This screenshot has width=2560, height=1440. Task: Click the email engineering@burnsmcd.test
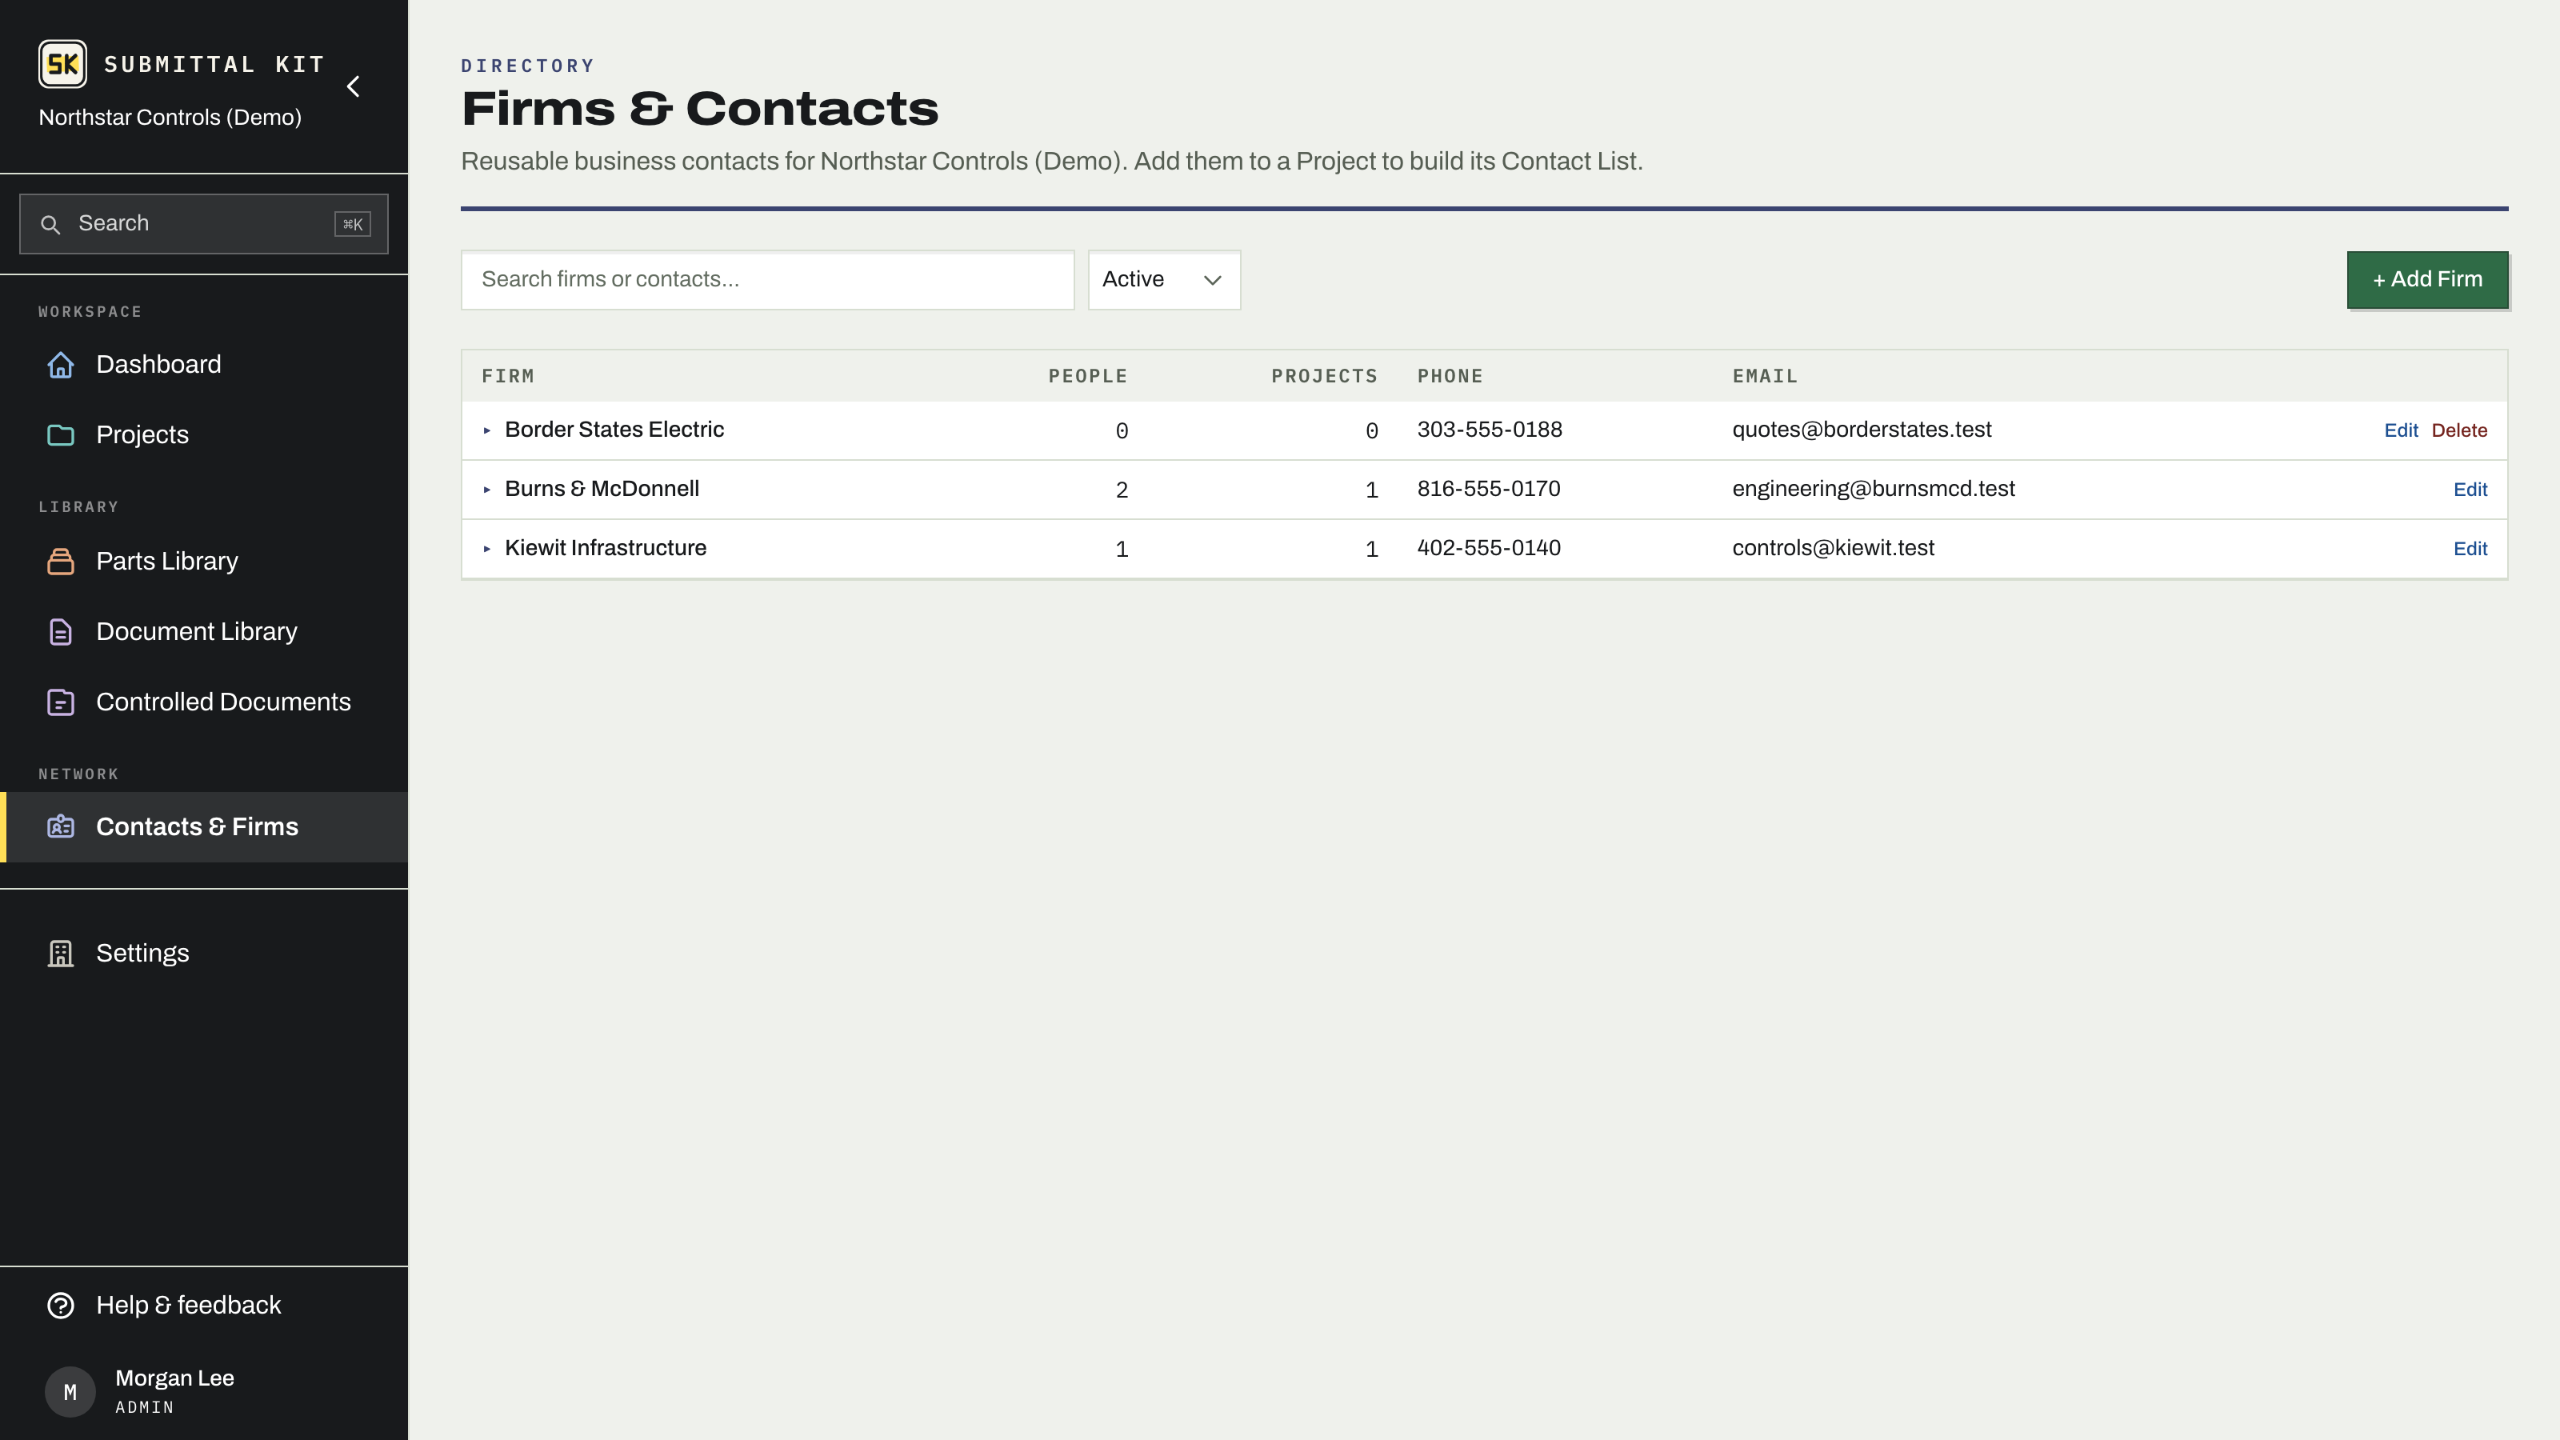(x=1874, y=489)
